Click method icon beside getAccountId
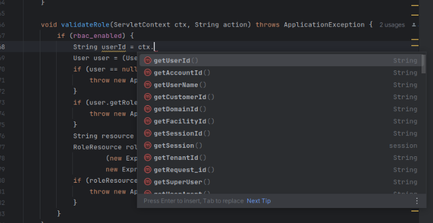 (x=148, y=72)
